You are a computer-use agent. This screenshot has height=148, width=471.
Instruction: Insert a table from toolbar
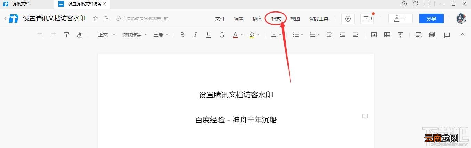[387, 35]
